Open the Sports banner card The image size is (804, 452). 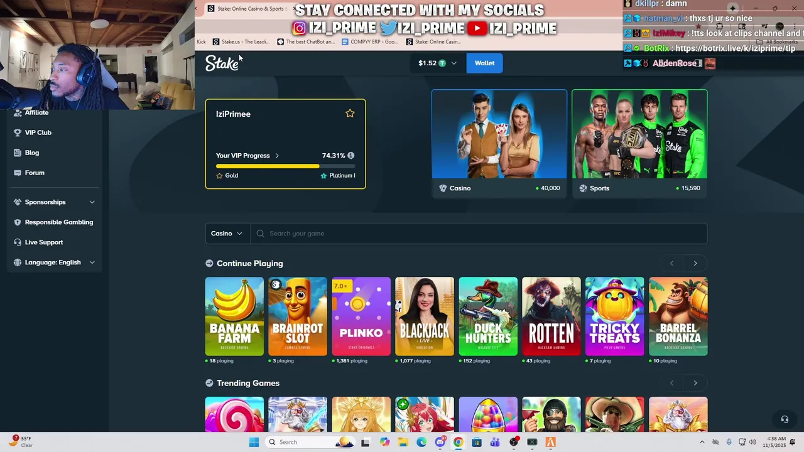(x=639, y=144)
